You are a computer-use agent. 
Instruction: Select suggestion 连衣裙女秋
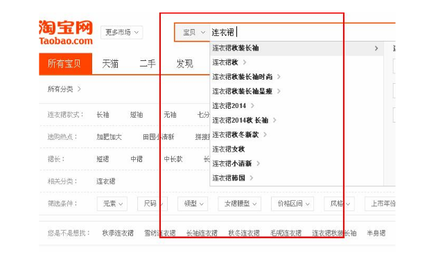click(x=229, y=149)
